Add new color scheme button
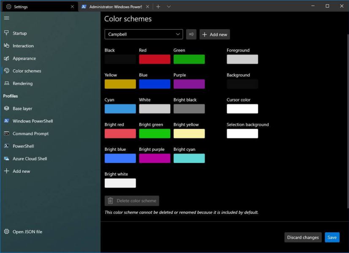The width and height of the screenshot is (349, 253). (x=214, y=34)
